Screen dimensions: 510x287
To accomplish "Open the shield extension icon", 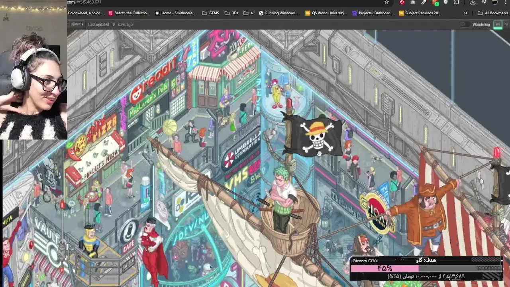I will [x=445, y=2].
